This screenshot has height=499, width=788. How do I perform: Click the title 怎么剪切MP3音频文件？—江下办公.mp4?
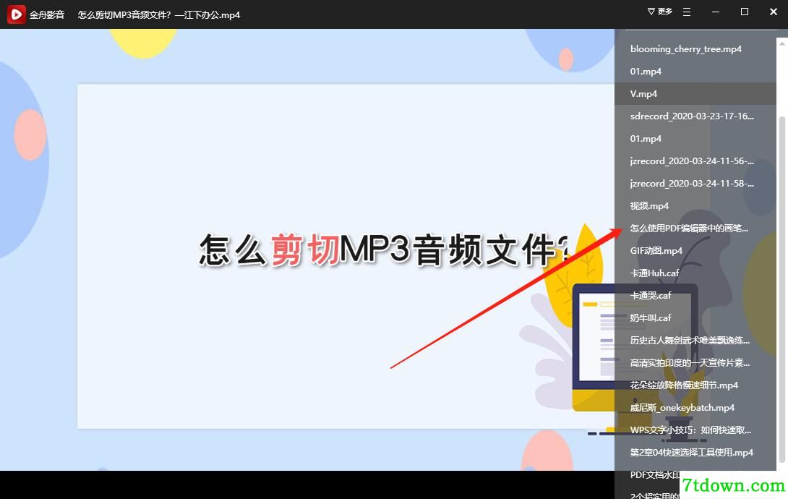click(x=159, y=15)
